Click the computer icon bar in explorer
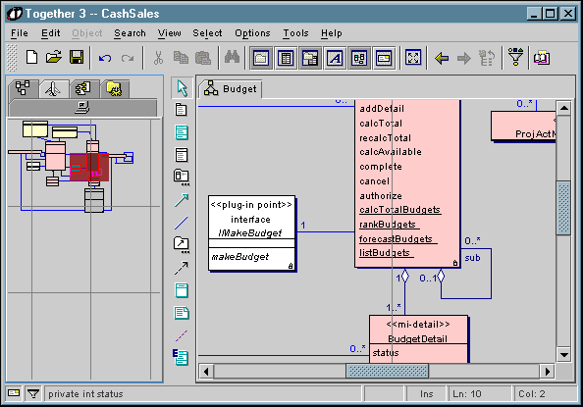Viewport: 583px width, 407px height. (82, 108)
